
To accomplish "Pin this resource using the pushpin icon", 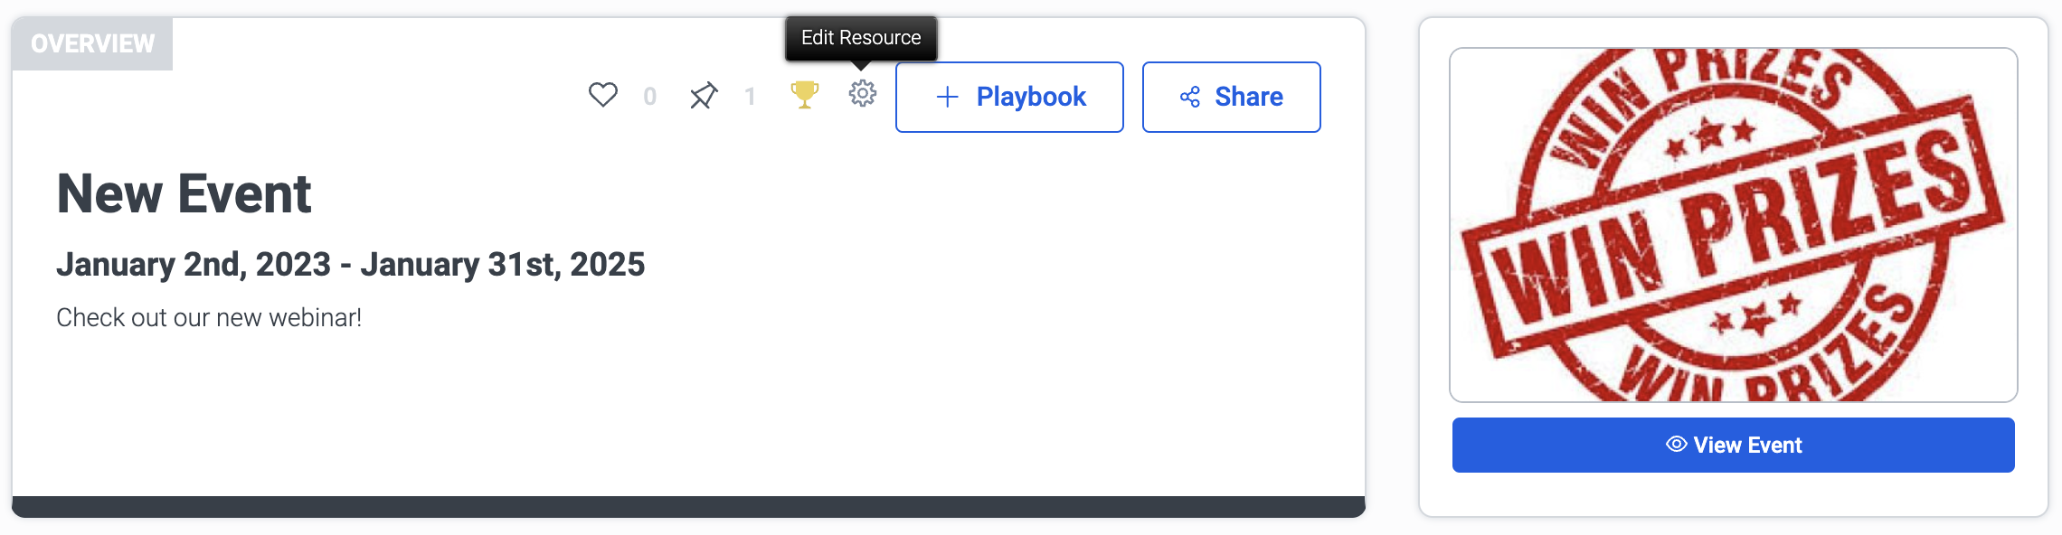I will pyautogui.click(x=704, y=95).
